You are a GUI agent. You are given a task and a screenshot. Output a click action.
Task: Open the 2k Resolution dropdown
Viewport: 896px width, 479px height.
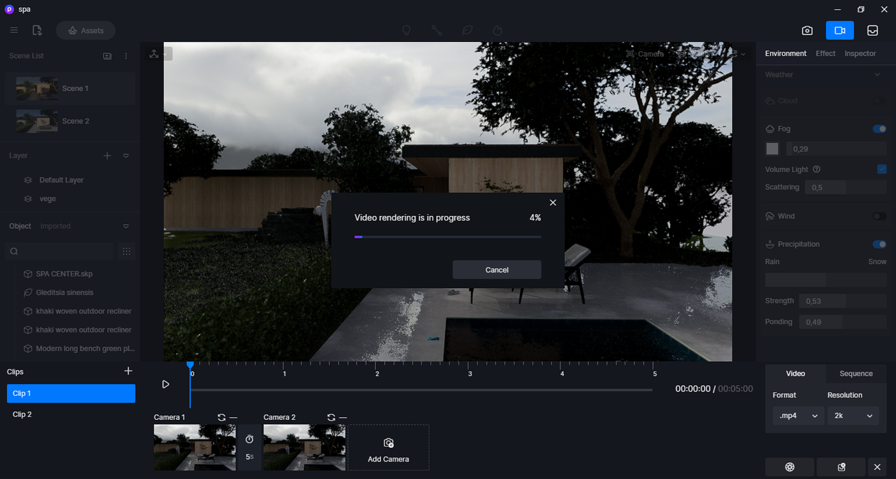coord(853,415)
